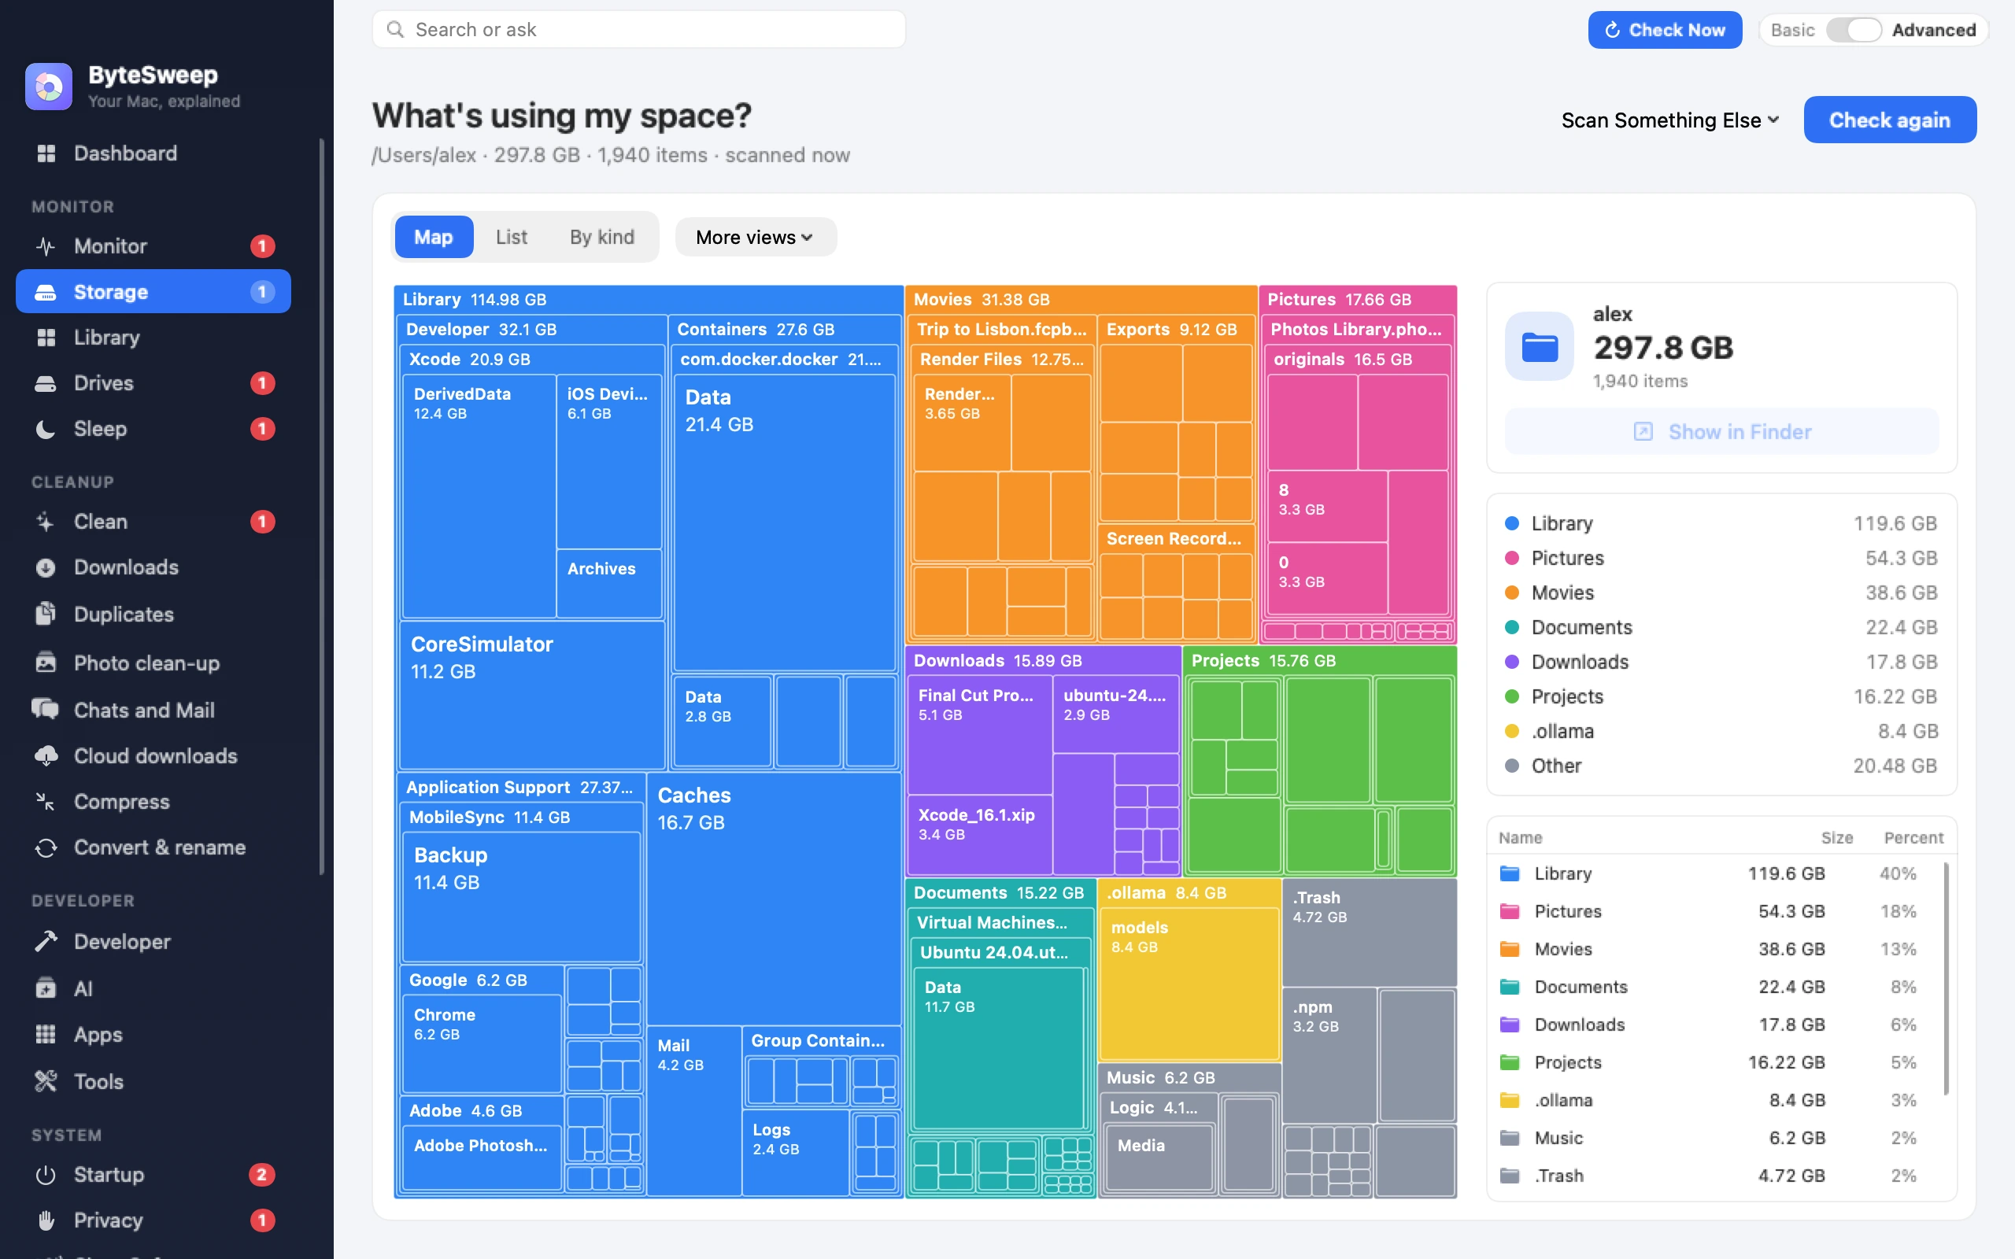Click the yellow .ollama legend dot
Screen dimensions: 2015x1259
pyautogui.click(x=1512, y=731)
